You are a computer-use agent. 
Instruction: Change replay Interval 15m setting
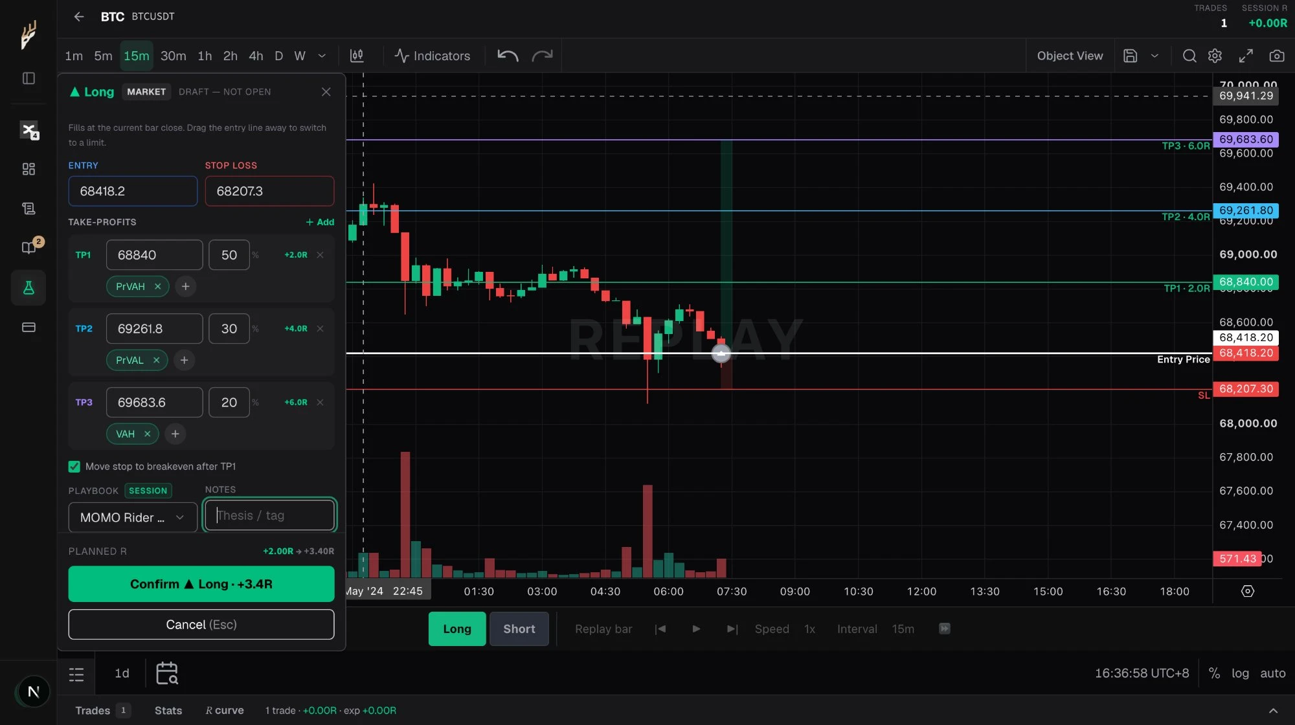click(875, 629)
